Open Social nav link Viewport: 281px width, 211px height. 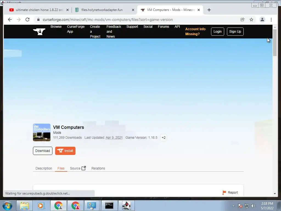148,27
